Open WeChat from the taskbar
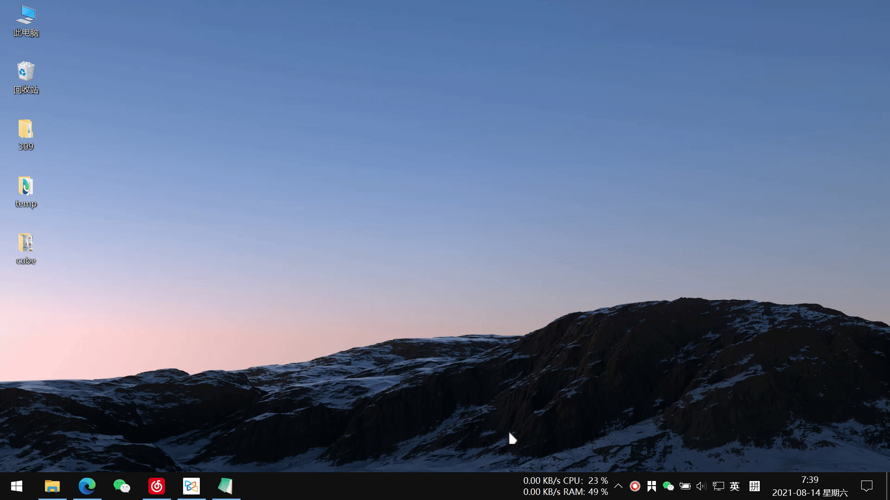Screen dimensions: 890x500 click(x=122, y=486)
